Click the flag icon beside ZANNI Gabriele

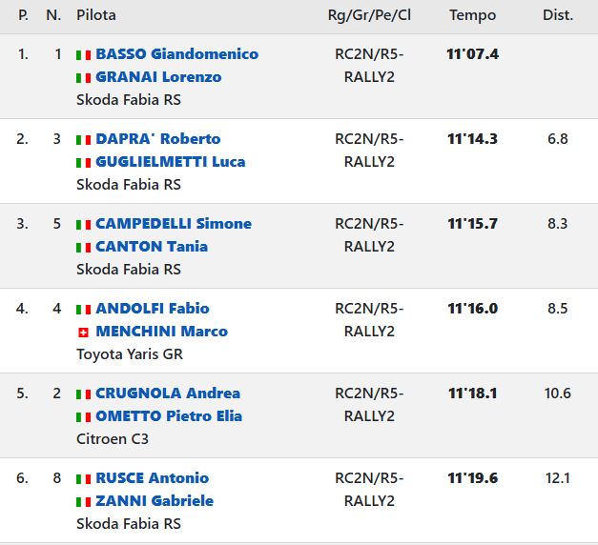[x=83, y=501]
